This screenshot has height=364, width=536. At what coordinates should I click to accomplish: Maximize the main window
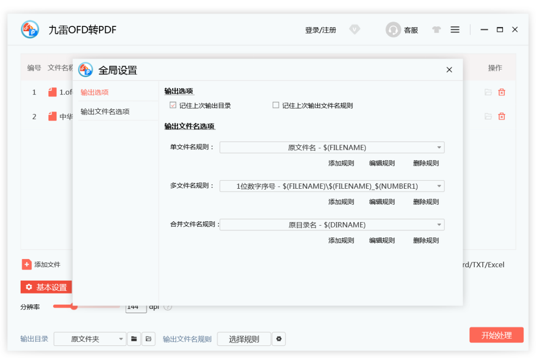500,30
